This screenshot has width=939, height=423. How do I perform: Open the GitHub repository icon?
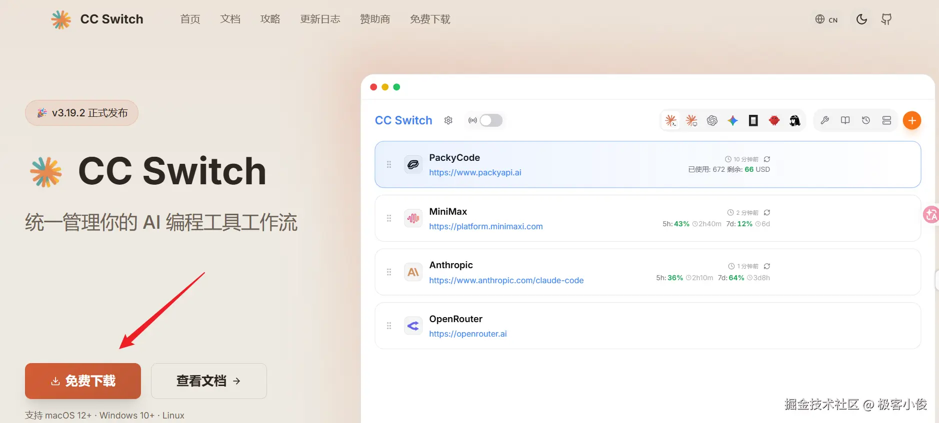point(886,19)
